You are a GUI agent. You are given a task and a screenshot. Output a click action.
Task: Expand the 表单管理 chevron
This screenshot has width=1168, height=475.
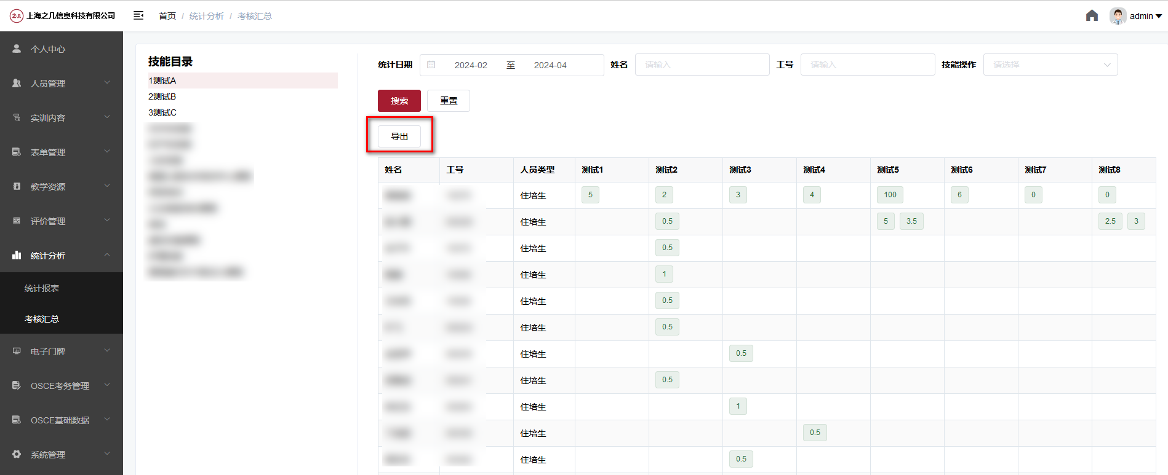pyautogui.click(x=107, y=151)
